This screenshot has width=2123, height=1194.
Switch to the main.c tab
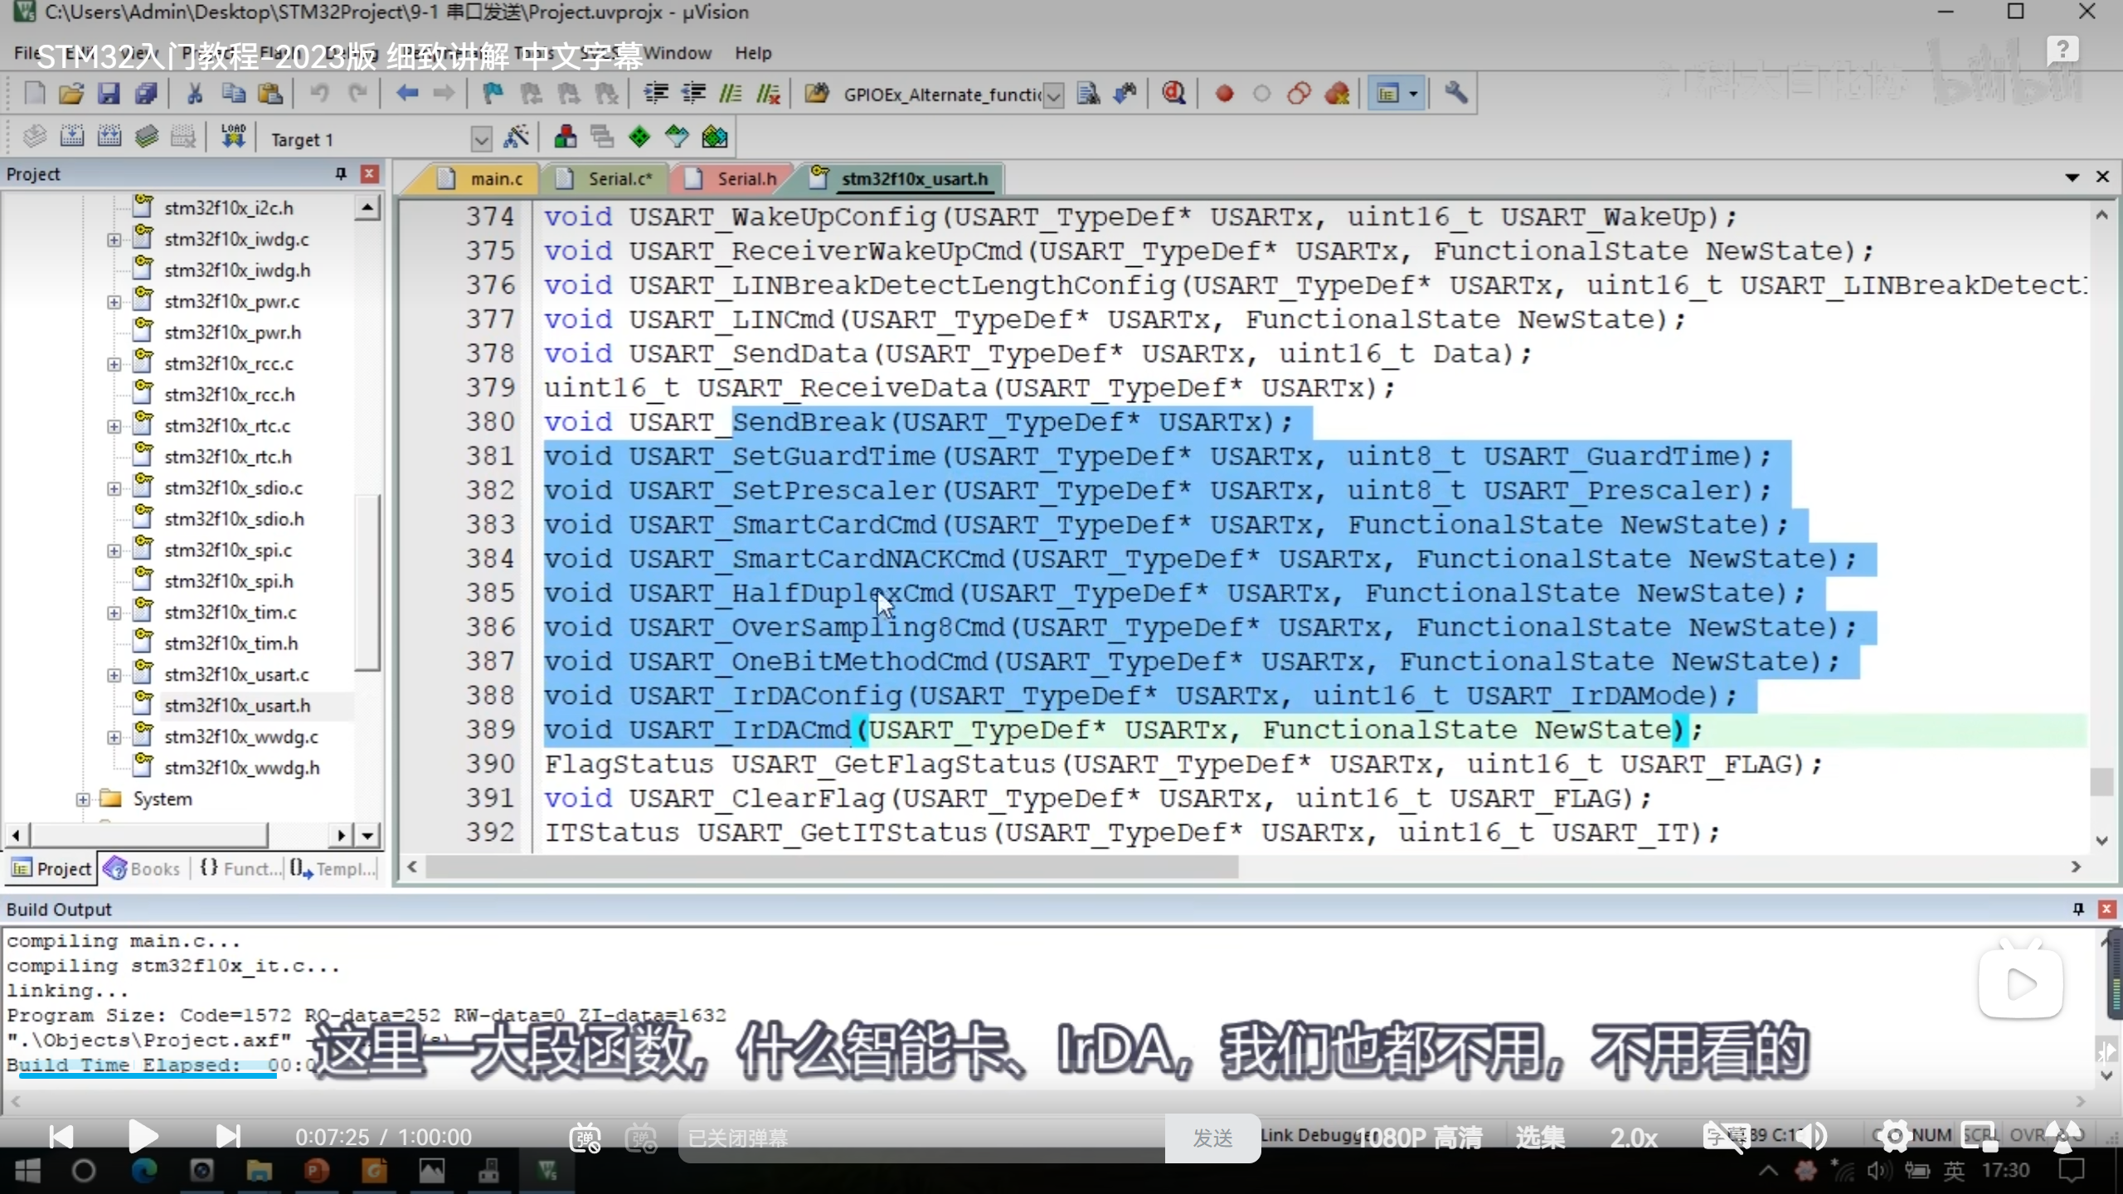coord(495,179)
